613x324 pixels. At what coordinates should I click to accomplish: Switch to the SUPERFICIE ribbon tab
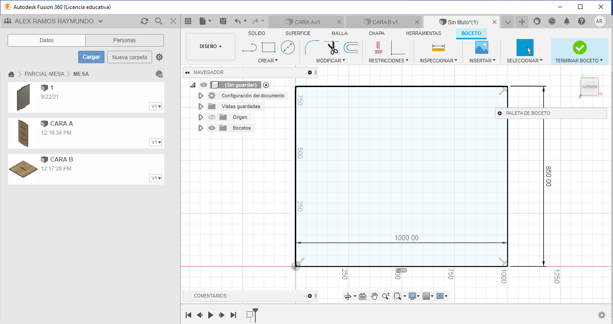coord(298,33)
